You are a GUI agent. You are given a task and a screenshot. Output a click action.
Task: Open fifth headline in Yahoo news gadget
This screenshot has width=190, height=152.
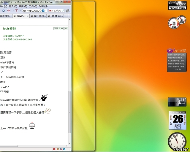click(177, 67)
